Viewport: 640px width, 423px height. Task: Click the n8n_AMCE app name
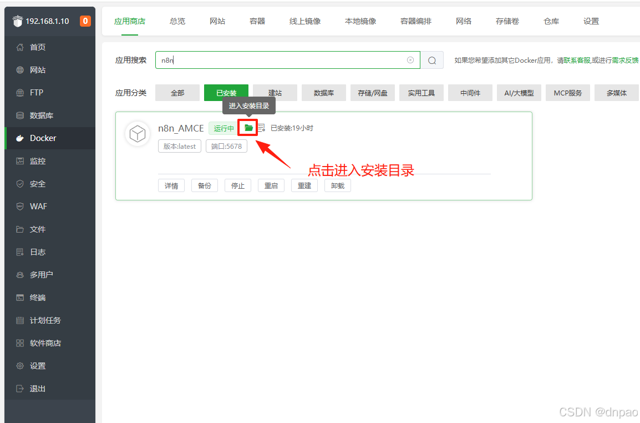pos(181,128)
